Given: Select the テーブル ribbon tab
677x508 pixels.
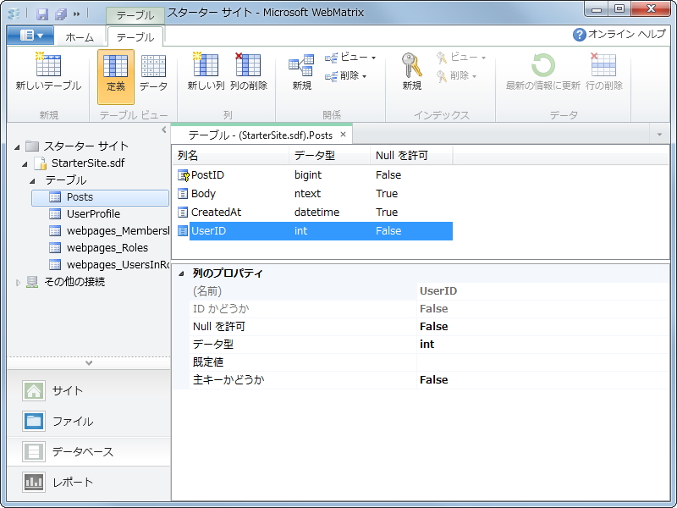Looking at the screenshot, I should [x=135, y=37].
